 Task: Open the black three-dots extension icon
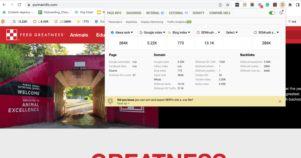(x=237, y=5)
